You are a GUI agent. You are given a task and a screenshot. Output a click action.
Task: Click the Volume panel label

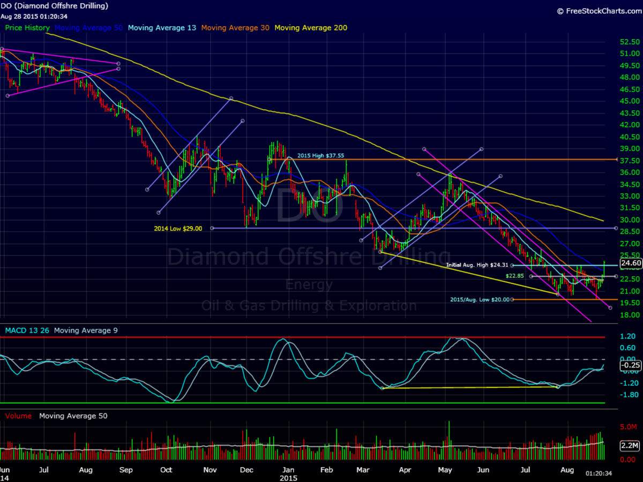(18, 416)
